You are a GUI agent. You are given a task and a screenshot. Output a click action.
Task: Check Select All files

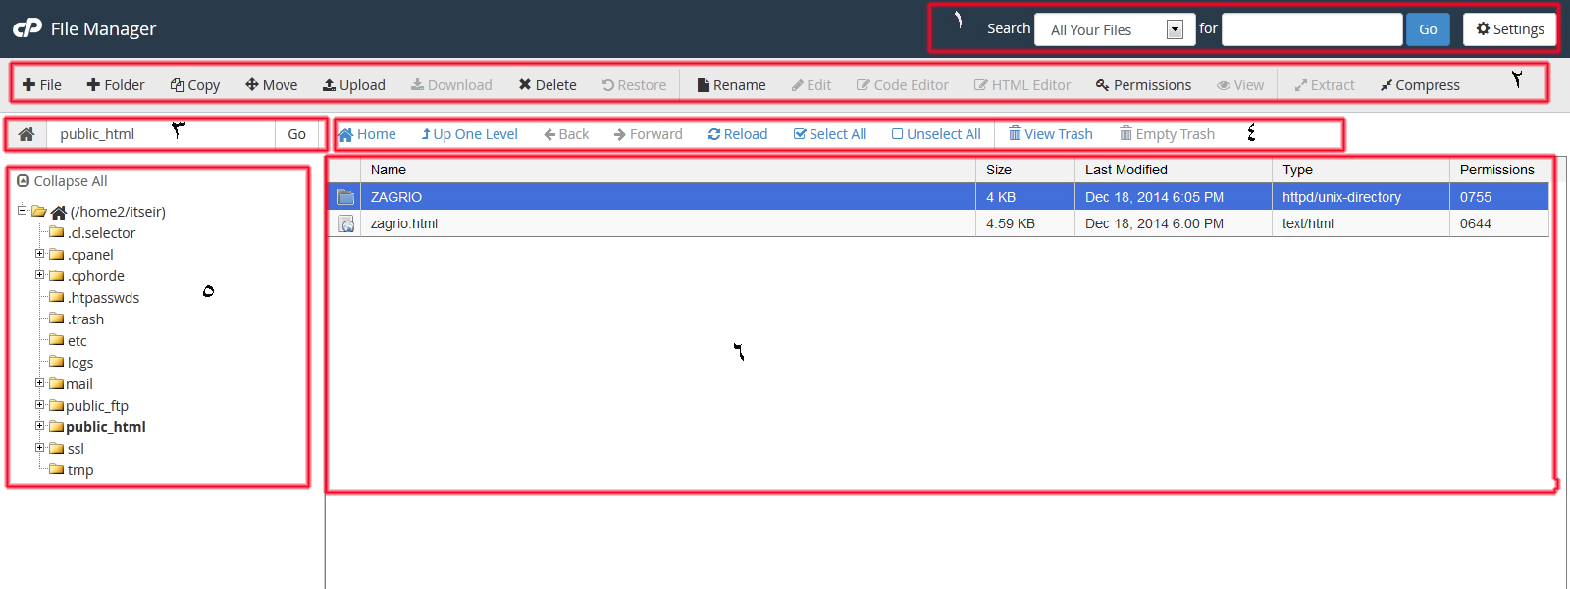coord(830,134)
